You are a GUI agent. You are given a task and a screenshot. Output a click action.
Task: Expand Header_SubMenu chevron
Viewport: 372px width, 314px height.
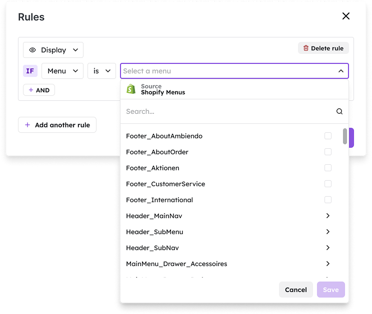click(328, 232)
